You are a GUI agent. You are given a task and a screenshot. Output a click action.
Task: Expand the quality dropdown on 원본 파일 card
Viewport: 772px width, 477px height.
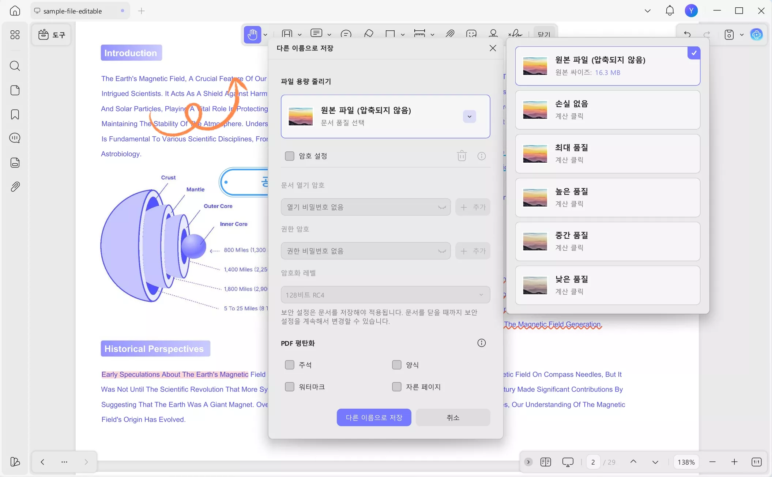(x=469, y=116)
